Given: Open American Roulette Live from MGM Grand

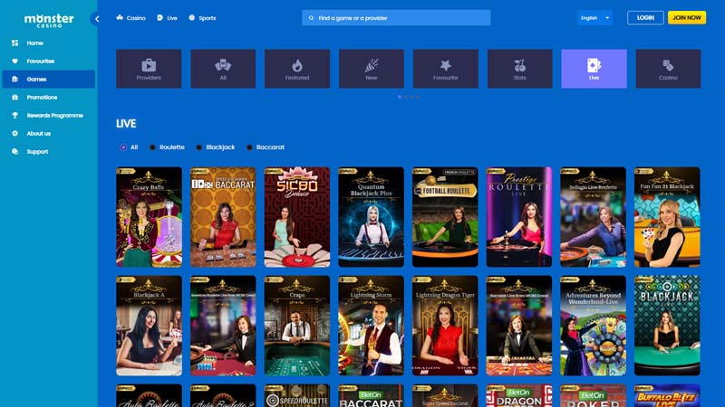Looking at the screenshot, I should (x=223, y=326).
